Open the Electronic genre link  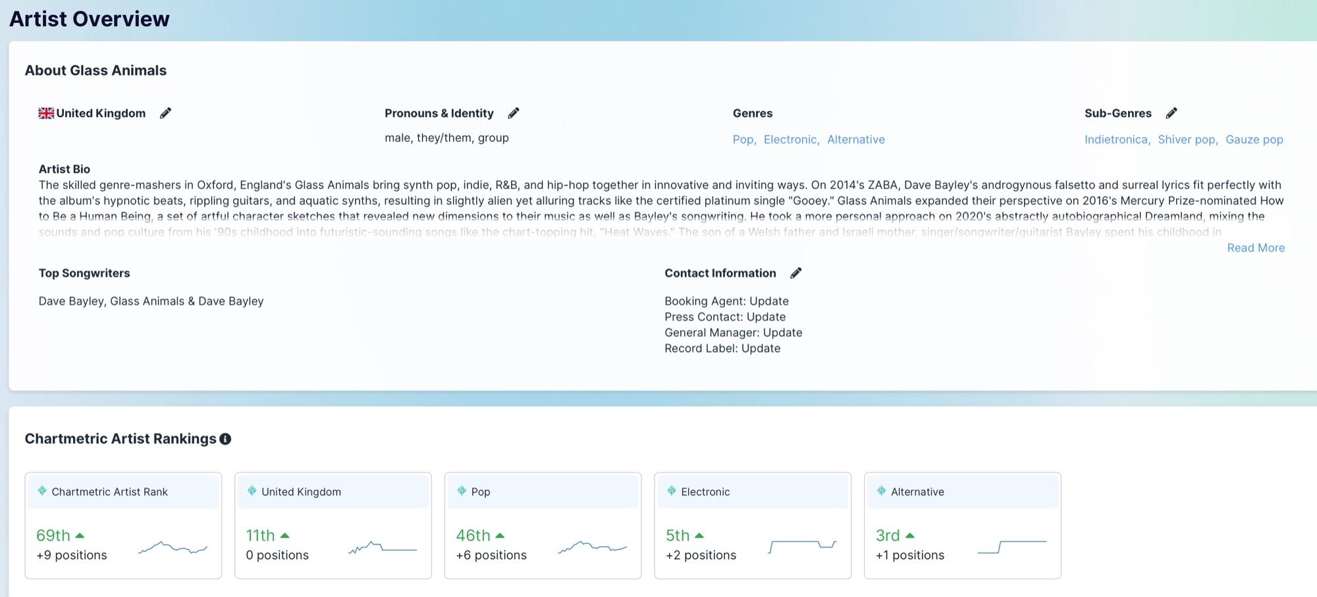790,140
